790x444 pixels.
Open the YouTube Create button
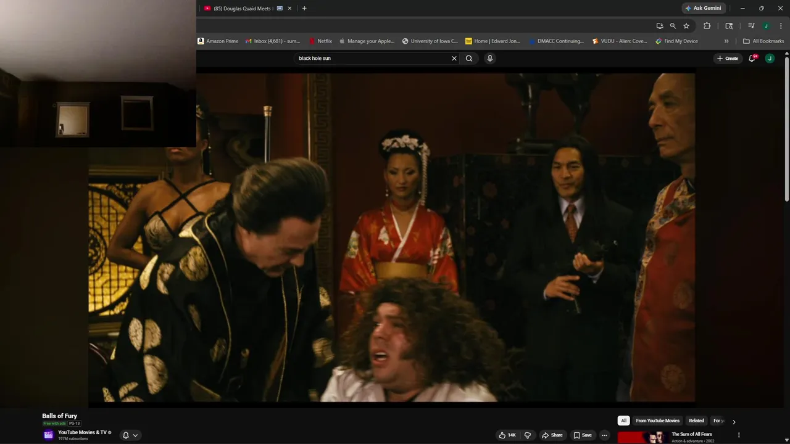click(x=728, y=59)
